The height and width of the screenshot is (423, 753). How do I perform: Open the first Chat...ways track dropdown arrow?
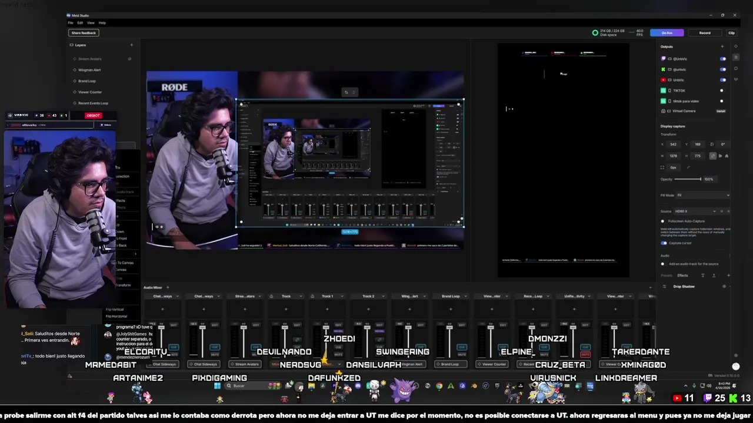176,296
